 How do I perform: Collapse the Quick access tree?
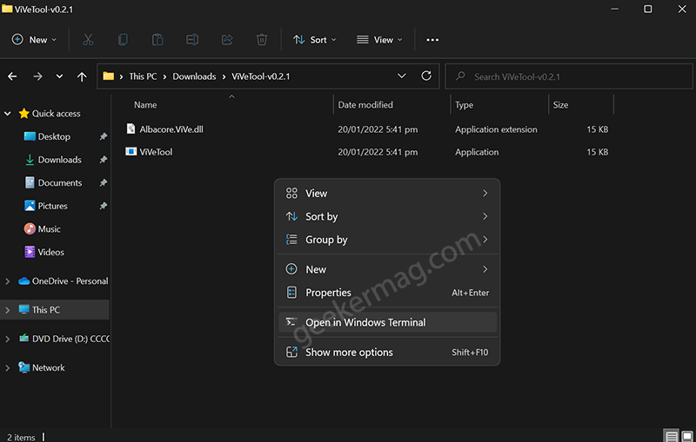point(8,114)
